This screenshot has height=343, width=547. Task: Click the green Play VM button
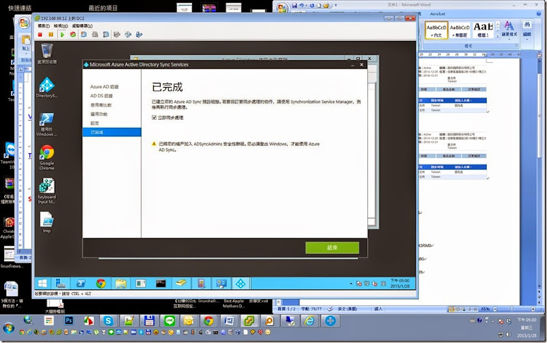coord(62,35)
